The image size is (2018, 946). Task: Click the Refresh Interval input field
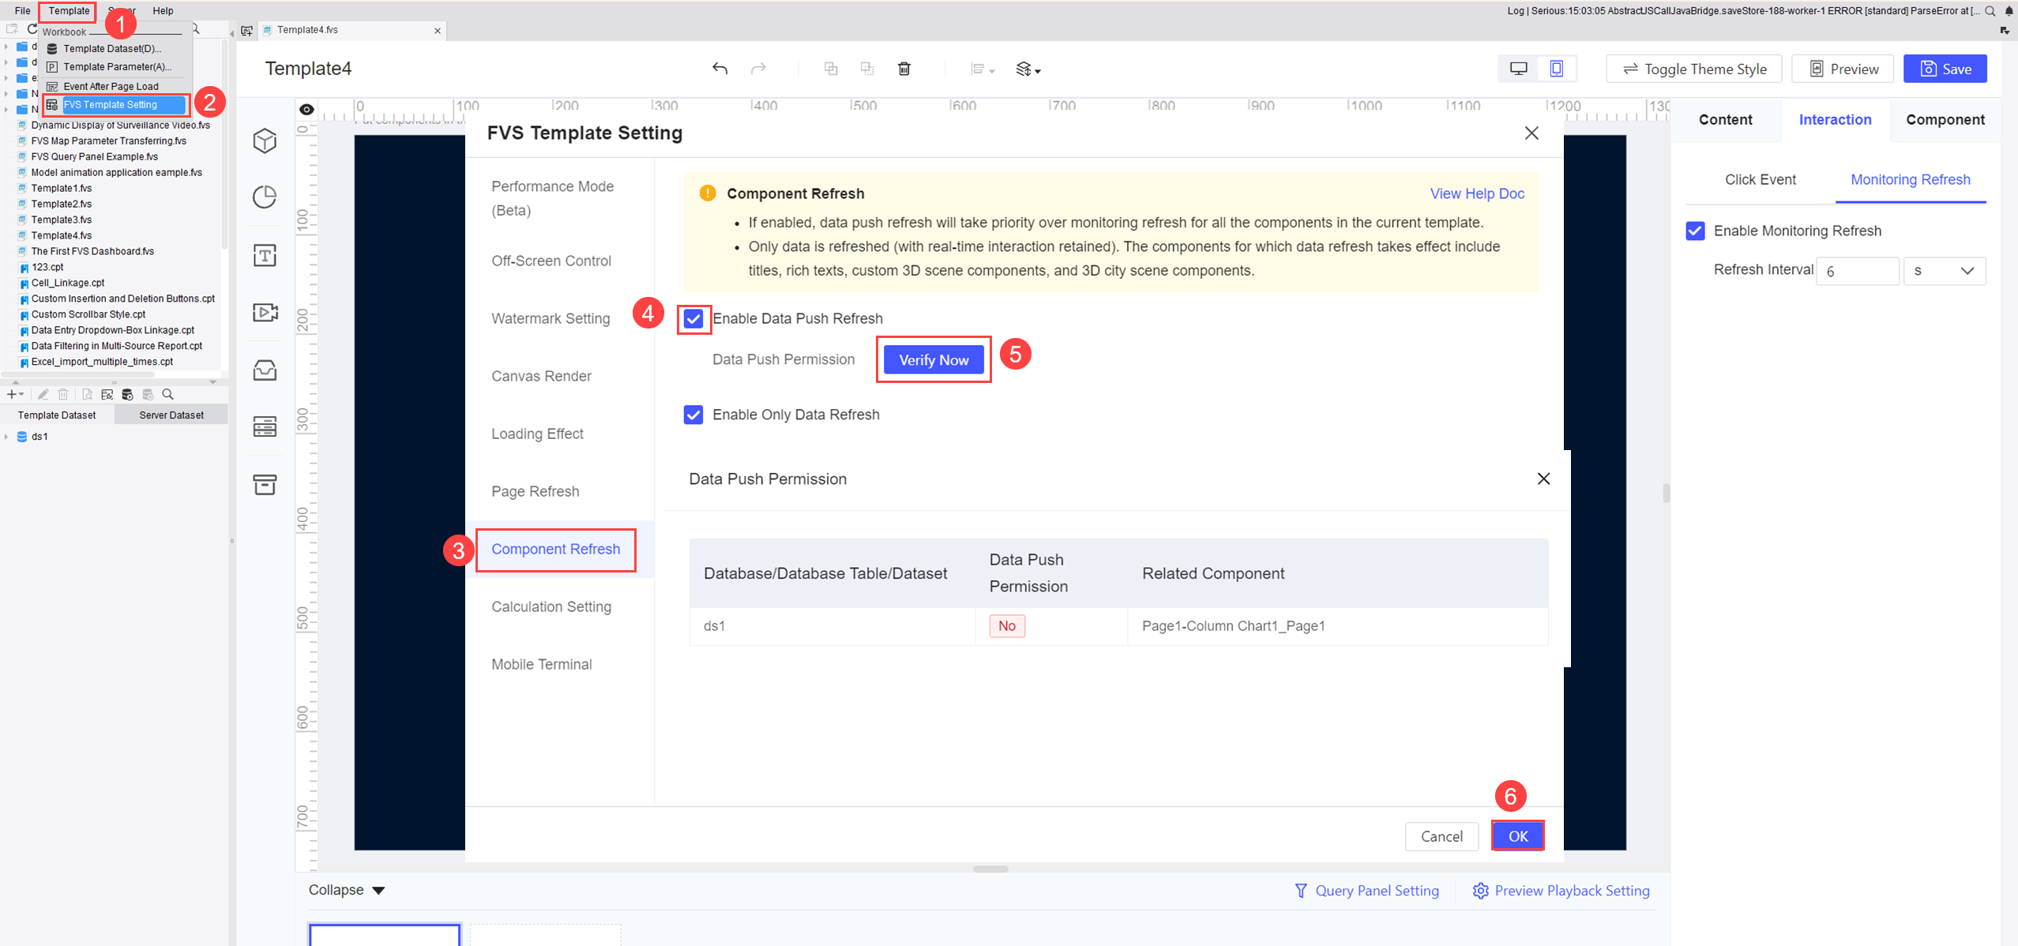[1858, 270]
